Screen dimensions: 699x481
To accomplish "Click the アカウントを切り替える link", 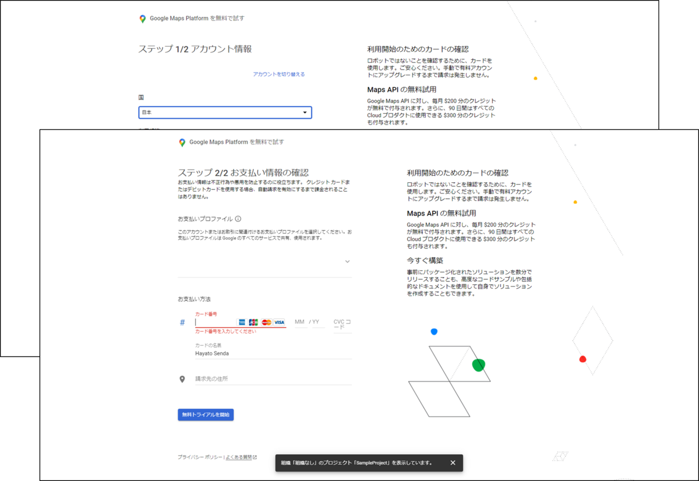I will 278,75.
